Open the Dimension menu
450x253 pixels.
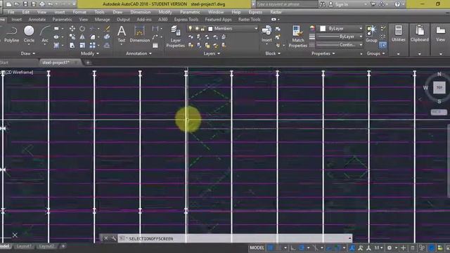[x=141, y=12]
